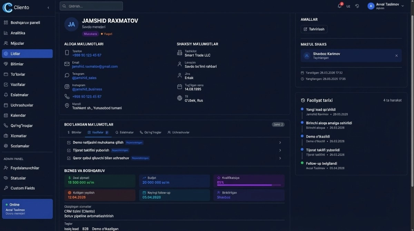This screenshot has height=231, width=414.
Task: Click the notifications bell icon
Action: click(340, 6)
